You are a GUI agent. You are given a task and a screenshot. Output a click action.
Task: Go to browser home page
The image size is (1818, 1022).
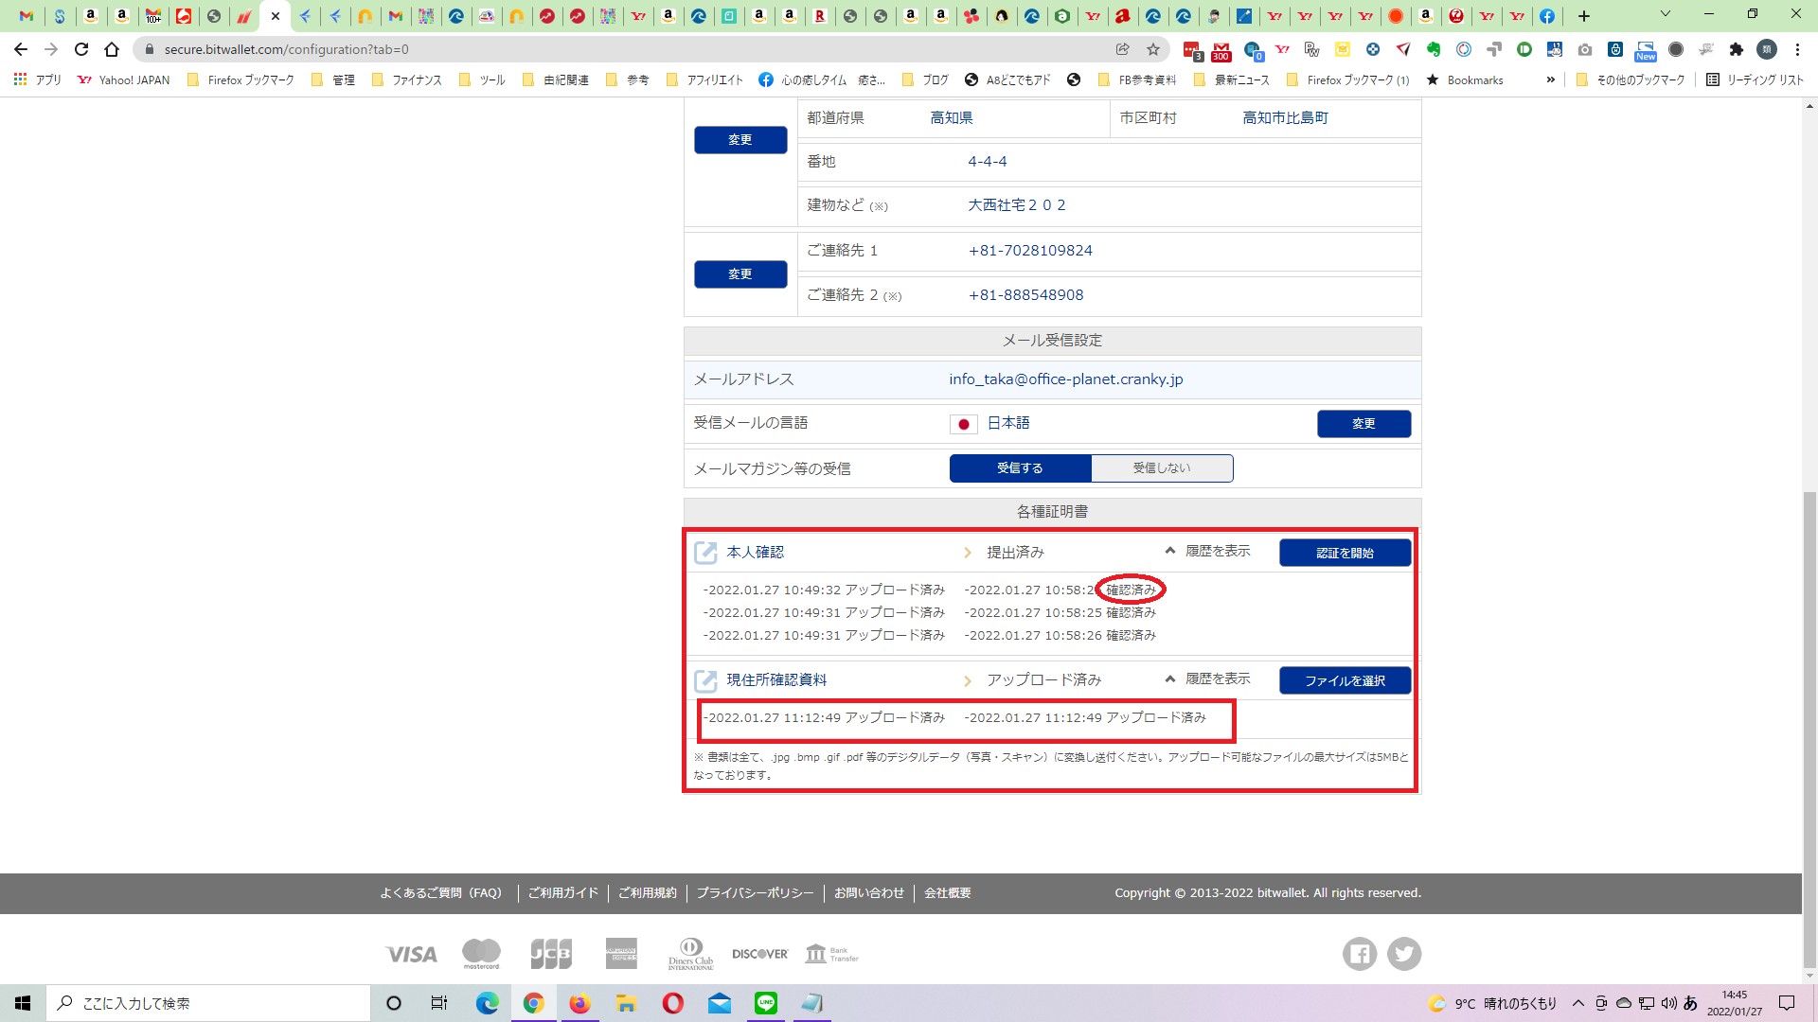(112, 49)
